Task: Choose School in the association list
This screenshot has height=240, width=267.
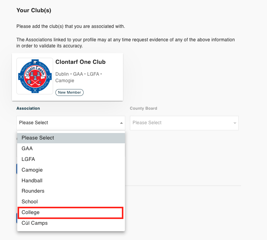Action: coord(71,201)
